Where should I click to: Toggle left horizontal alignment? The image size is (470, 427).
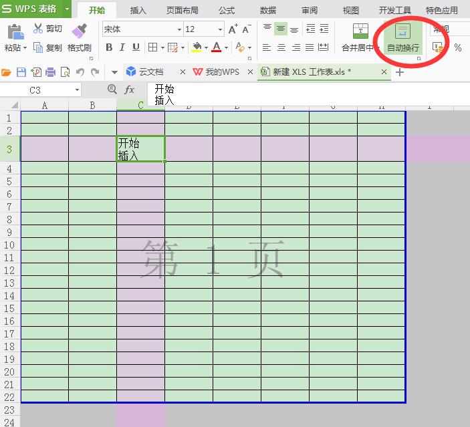click(x=267, y=47)
